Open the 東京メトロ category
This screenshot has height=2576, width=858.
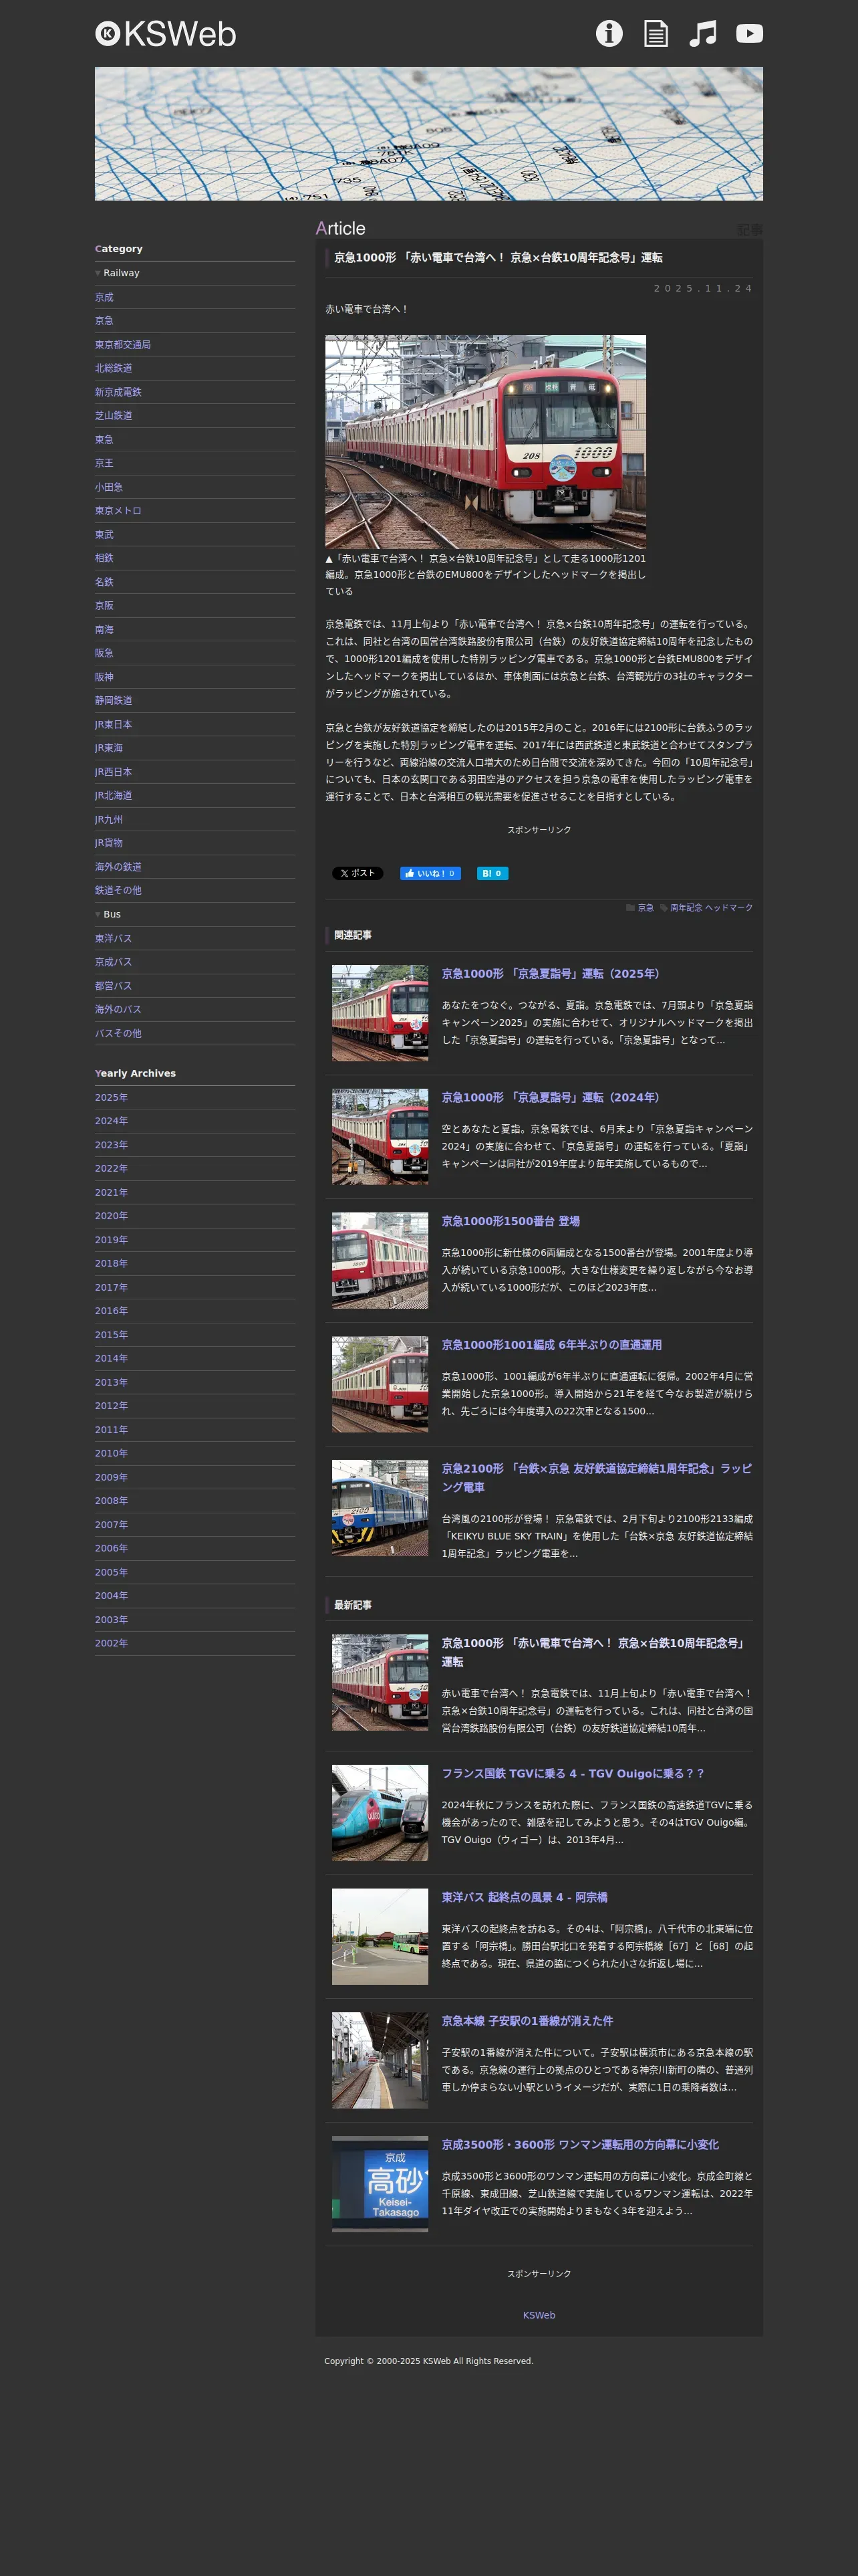click(118, 510)
